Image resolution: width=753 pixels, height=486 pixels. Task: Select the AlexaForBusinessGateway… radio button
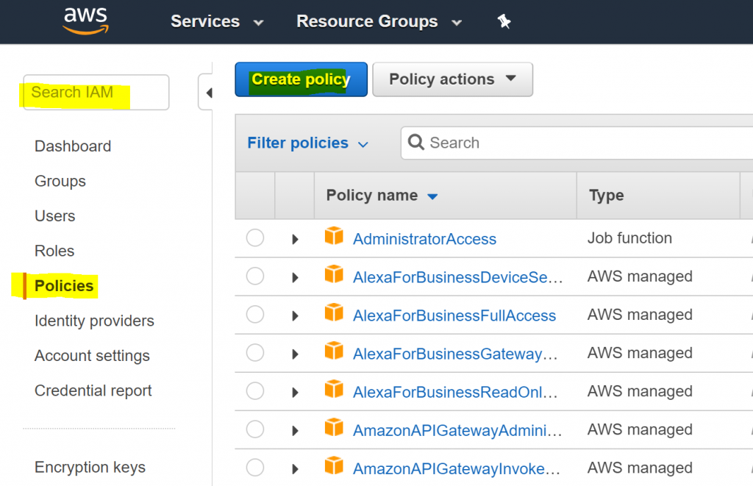255,352
